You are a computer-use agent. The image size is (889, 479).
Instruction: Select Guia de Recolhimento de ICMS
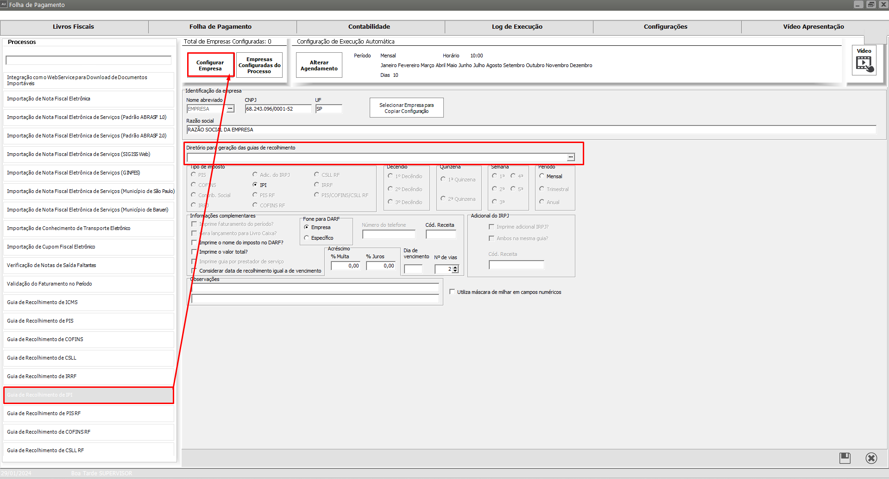point(88,302)
